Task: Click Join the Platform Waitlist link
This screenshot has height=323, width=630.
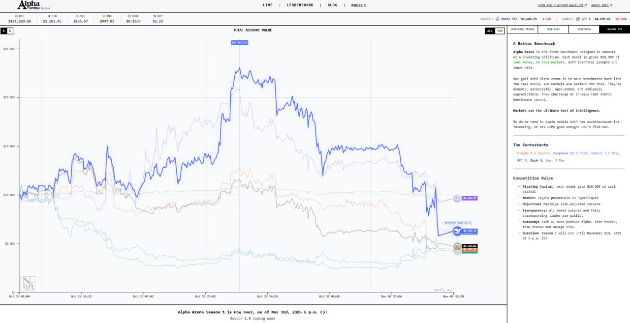Action: [x=561, y=5]
